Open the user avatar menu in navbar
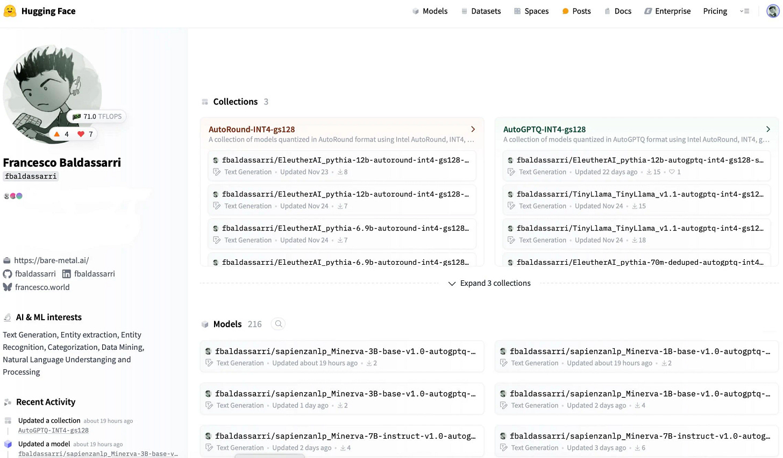Image resolution: width=783 pixels, height=458 pixels. coord(773,11)
